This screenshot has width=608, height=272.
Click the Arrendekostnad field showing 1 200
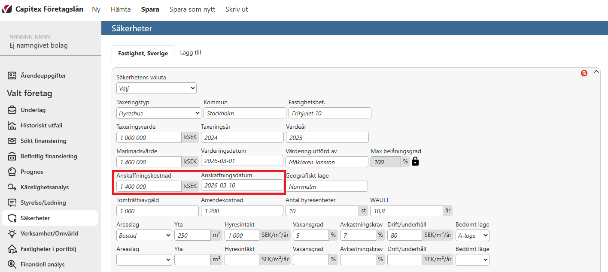[x=242, y=211]
